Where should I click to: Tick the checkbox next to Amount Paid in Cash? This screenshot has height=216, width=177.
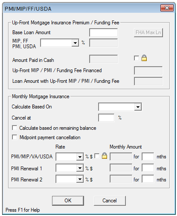point(136,58)
